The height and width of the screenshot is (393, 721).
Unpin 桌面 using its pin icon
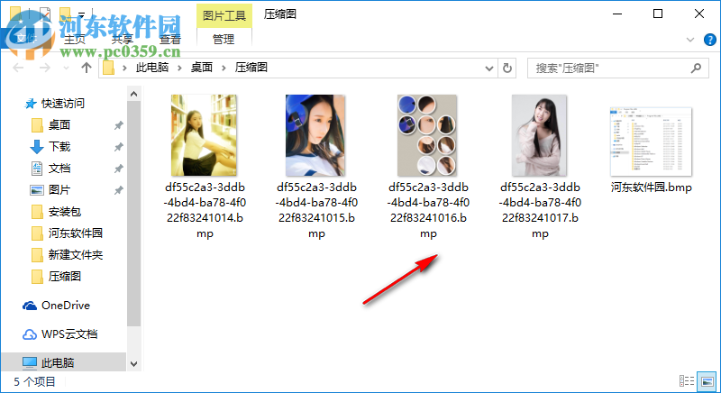(119, 125)
